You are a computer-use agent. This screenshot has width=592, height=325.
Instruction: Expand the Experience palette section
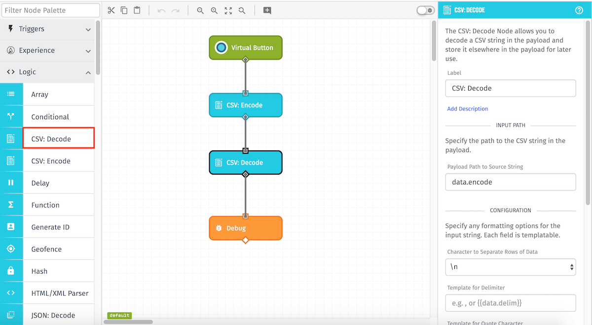[47, 50]
